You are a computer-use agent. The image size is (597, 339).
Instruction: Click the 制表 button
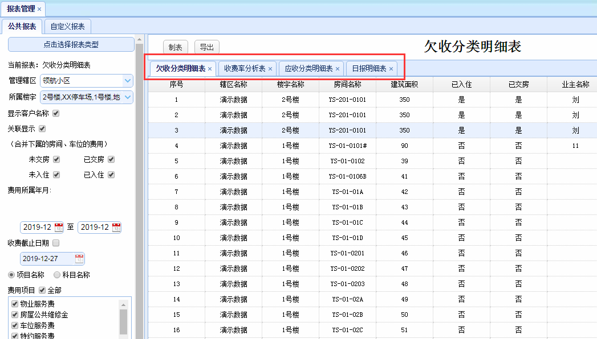(x=175, y=48)
